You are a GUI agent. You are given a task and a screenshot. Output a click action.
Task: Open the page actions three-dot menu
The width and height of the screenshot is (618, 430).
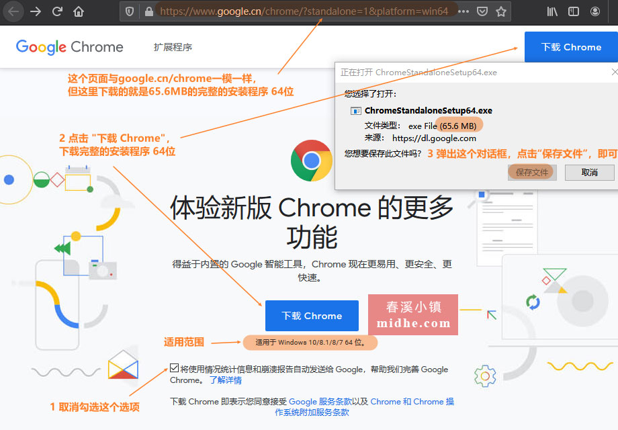pos(463,11)
